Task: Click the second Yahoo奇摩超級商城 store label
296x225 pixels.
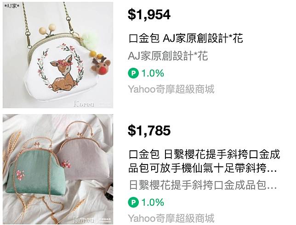Action: point(171,218)
